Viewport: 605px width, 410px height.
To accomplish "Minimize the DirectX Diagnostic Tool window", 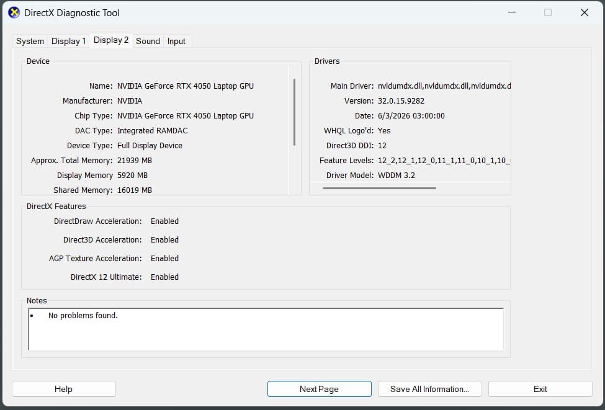I will 512,12.
